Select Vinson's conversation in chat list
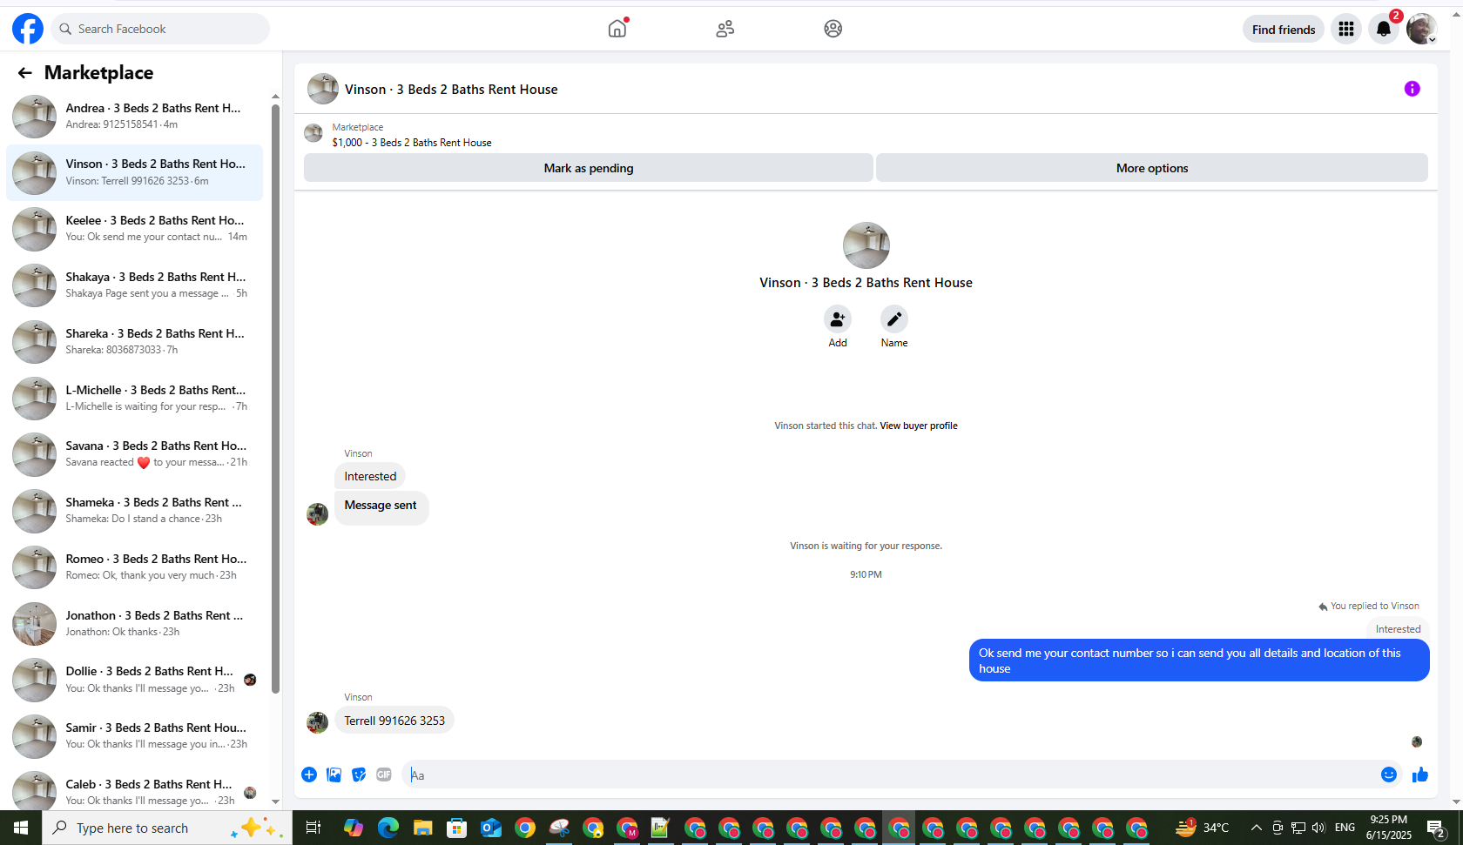 point(135,172)
